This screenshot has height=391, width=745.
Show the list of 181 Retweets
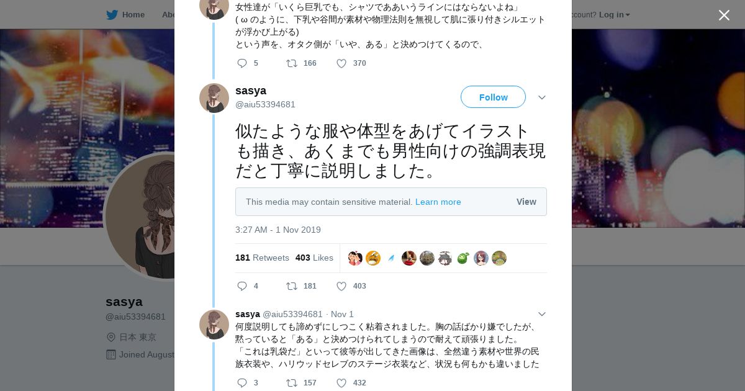pos(262,258)
